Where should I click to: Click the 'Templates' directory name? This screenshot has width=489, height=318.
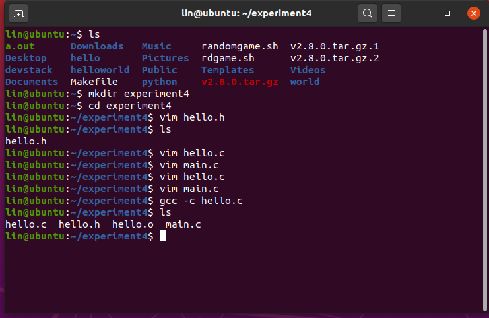pyautogui.click(x=228, y=70)
